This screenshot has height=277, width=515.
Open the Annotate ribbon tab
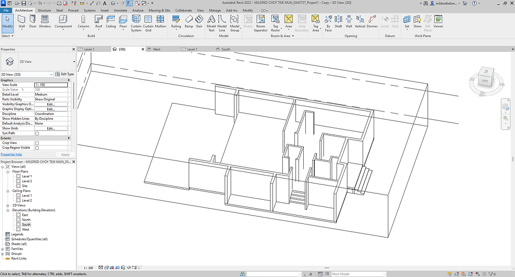click(x=120, y=10)
